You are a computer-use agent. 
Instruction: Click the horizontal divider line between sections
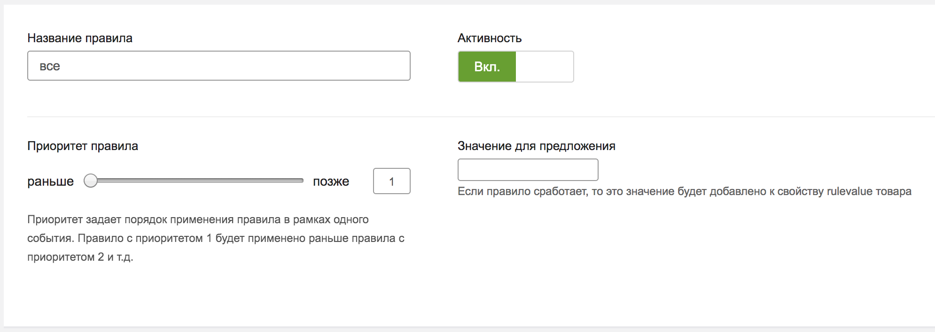click(470, 116)
